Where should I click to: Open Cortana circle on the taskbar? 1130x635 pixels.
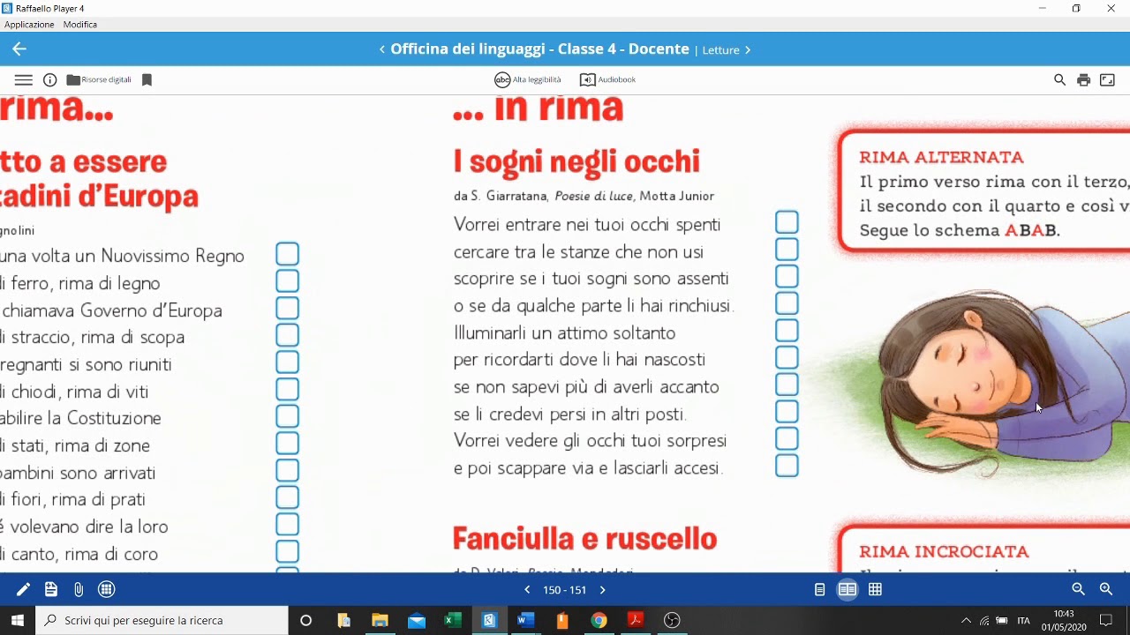(305, 620)
